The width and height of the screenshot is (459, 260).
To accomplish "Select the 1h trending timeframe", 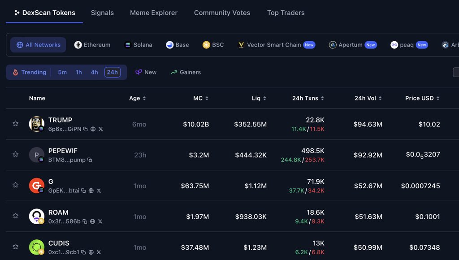I will [x=79, y=72].
